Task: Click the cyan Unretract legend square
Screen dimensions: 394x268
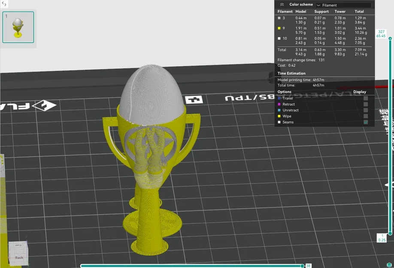Action: (279, 110)
